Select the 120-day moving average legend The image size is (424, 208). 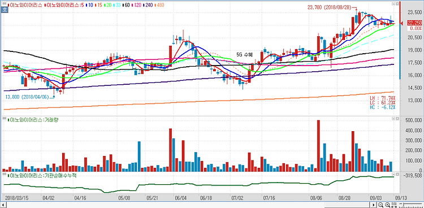[x=136, y=5]
